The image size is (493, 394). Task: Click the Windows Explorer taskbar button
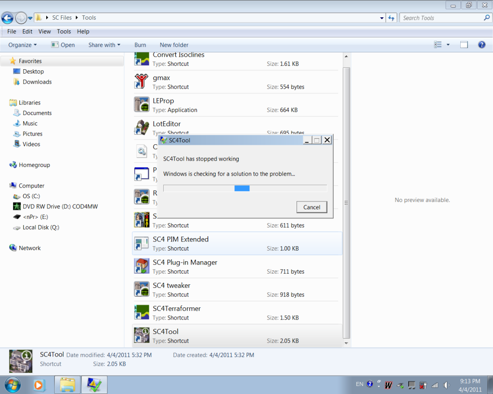coord(67,385)
